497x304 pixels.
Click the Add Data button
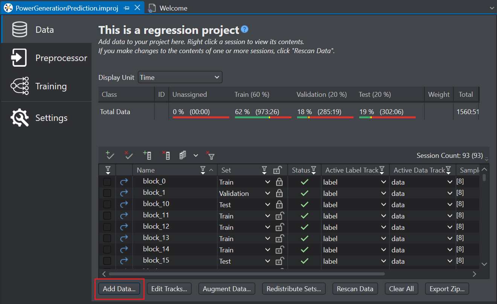click(119, 289)
